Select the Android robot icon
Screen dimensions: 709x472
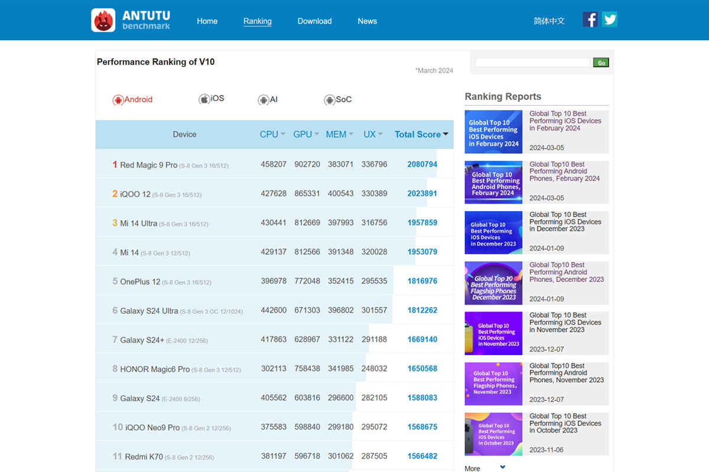pos(118,100)
